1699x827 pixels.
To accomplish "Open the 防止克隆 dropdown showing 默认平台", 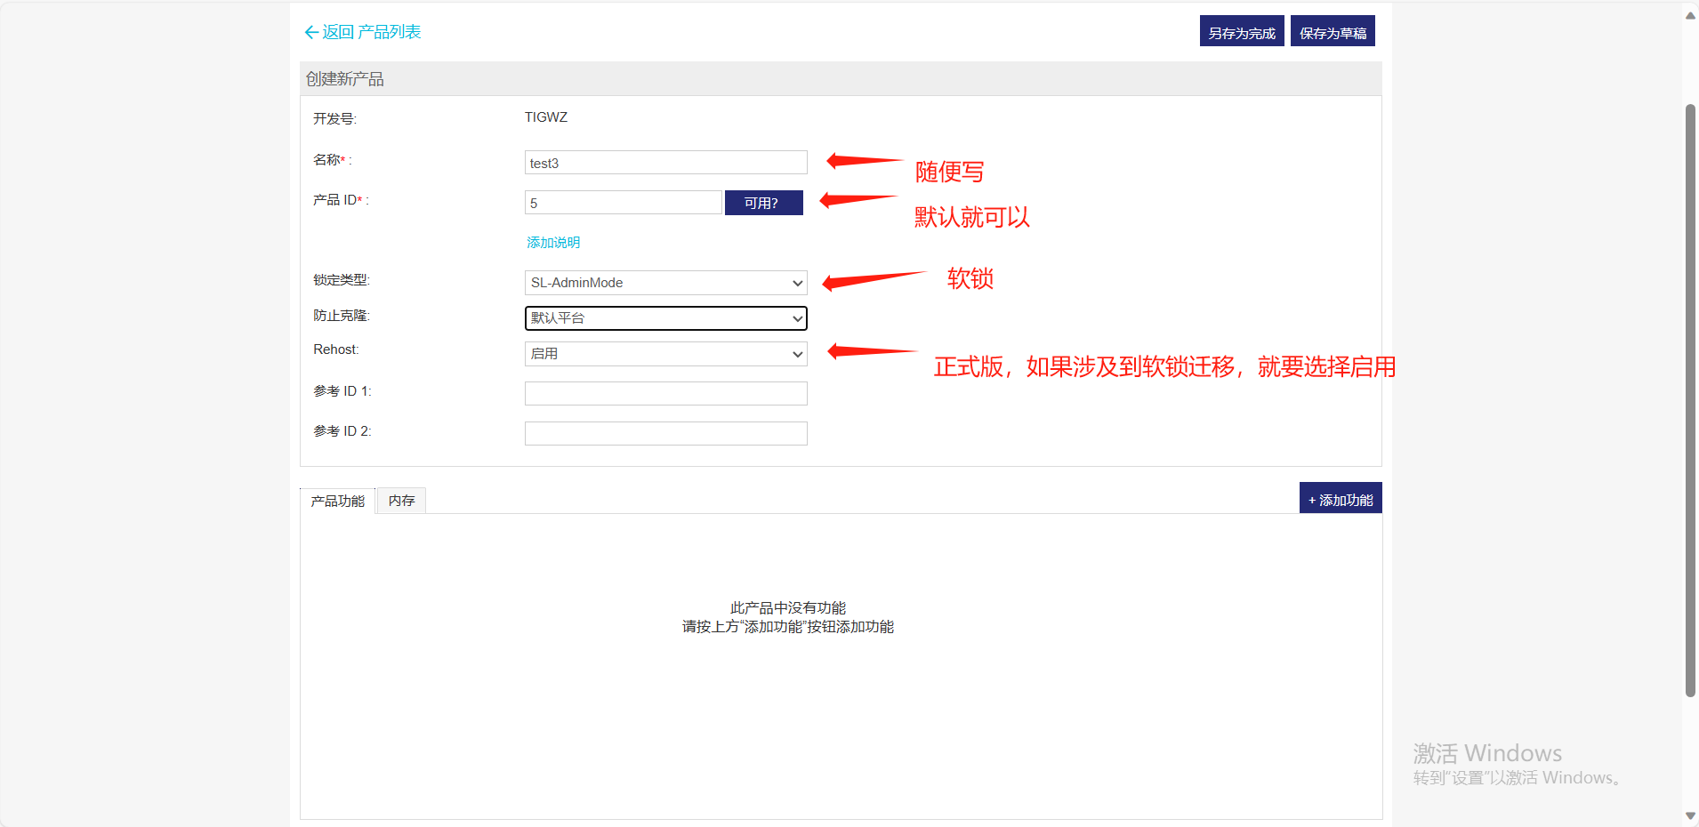I will tap(665, 318).
